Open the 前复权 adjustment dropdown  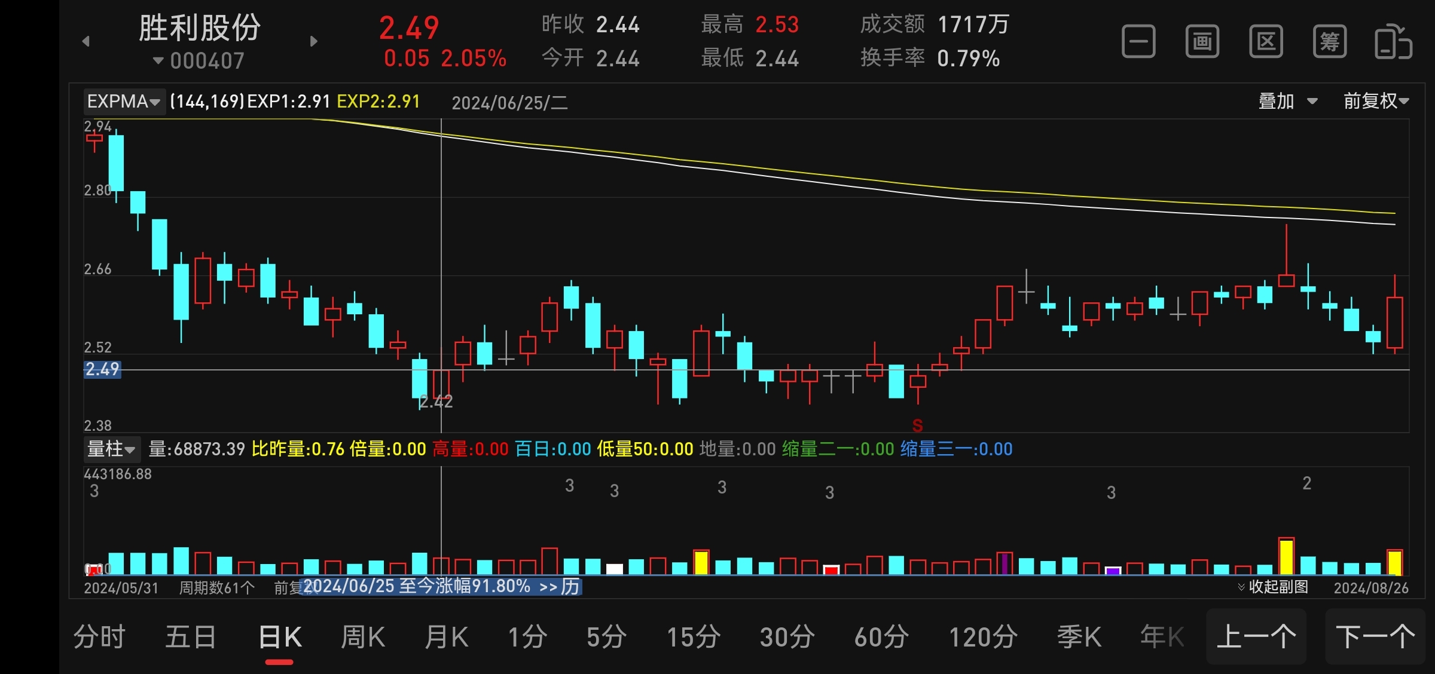[x=1375, y=101]
